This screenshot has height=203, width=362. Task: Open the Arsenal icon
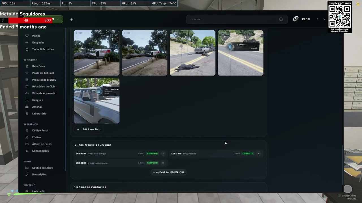point(27,107)
